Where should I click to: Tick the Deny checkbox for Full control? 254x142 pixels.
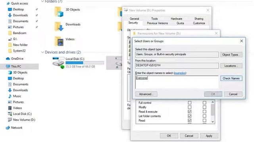point(204,103)
